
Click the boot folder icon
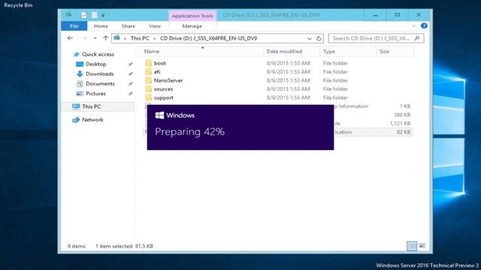pyautogui.click(x=149, y=63)
